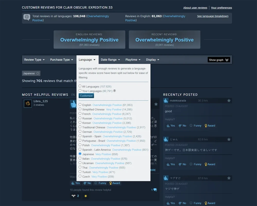Click the help question mark beside Your Languages
257x206 pixels.
coord(114,91)
